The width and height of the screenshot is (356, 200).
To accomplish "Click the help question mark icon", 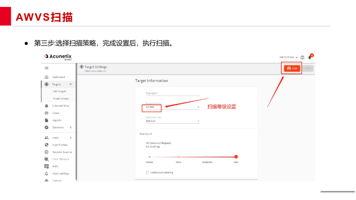I will [302, 58].
